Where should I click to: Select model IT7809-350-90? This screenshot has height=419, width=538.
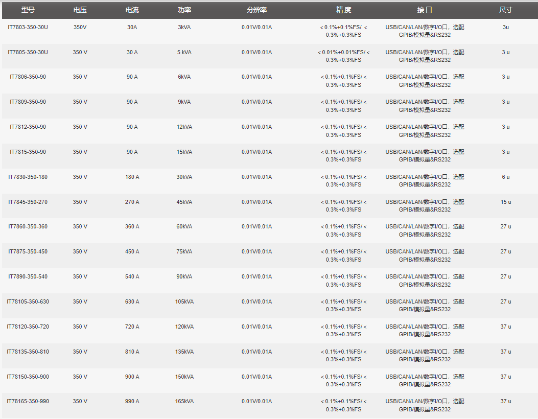(x=28, y=102)
